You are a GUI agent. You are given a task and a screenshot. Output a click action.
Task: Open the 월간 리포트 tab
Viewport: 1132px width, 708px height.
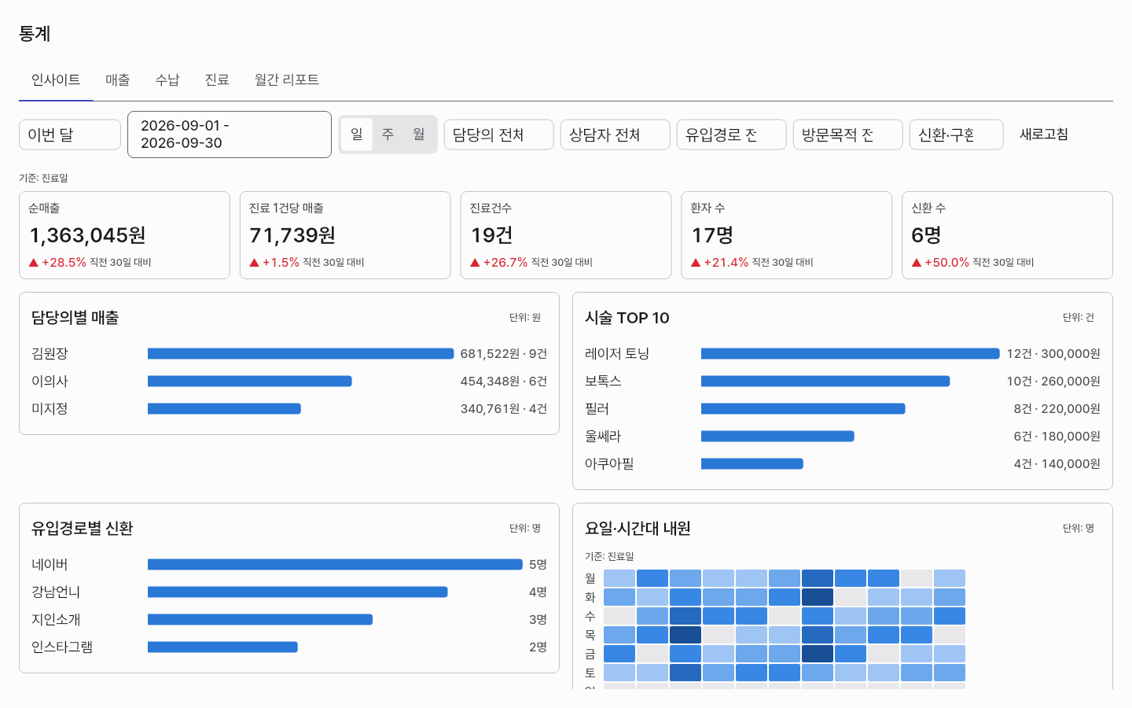287,80
